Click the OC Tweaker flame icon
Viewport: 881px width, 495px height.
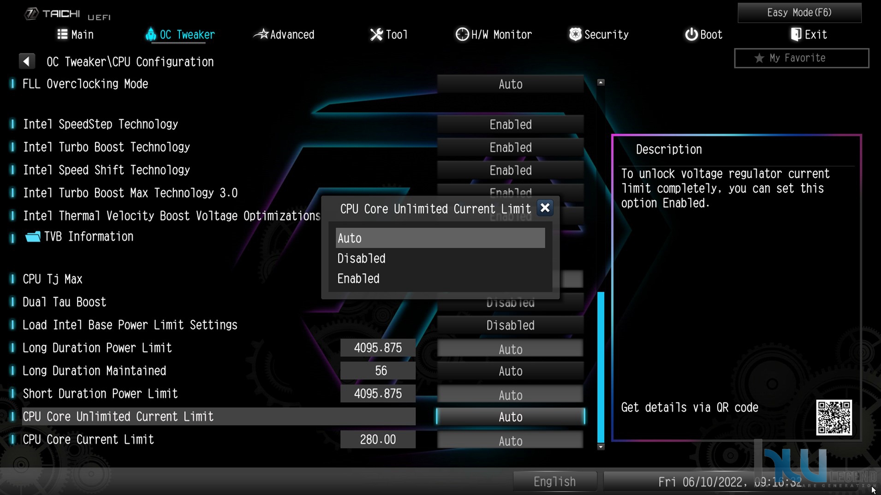pyautogui.click(x=150, y=35)
